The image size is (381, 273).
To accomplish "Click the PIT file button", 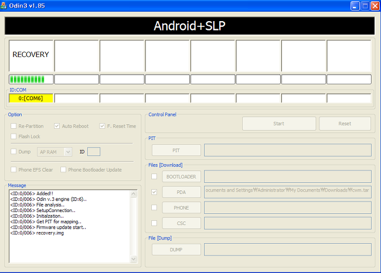I will click(176, 151).
